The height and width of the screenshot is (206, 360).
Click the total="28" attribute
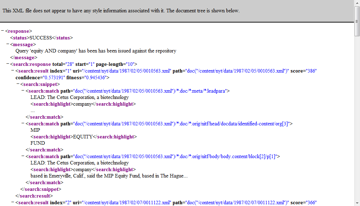click(x=63, y=64)
